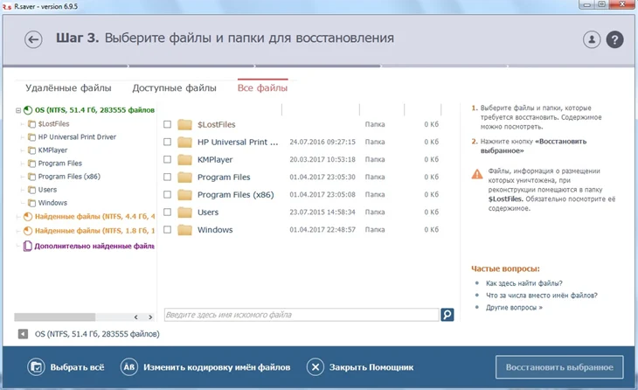Click Выбрать всё label
Viewport: 638px width, 390px height.
coord(77,367)
